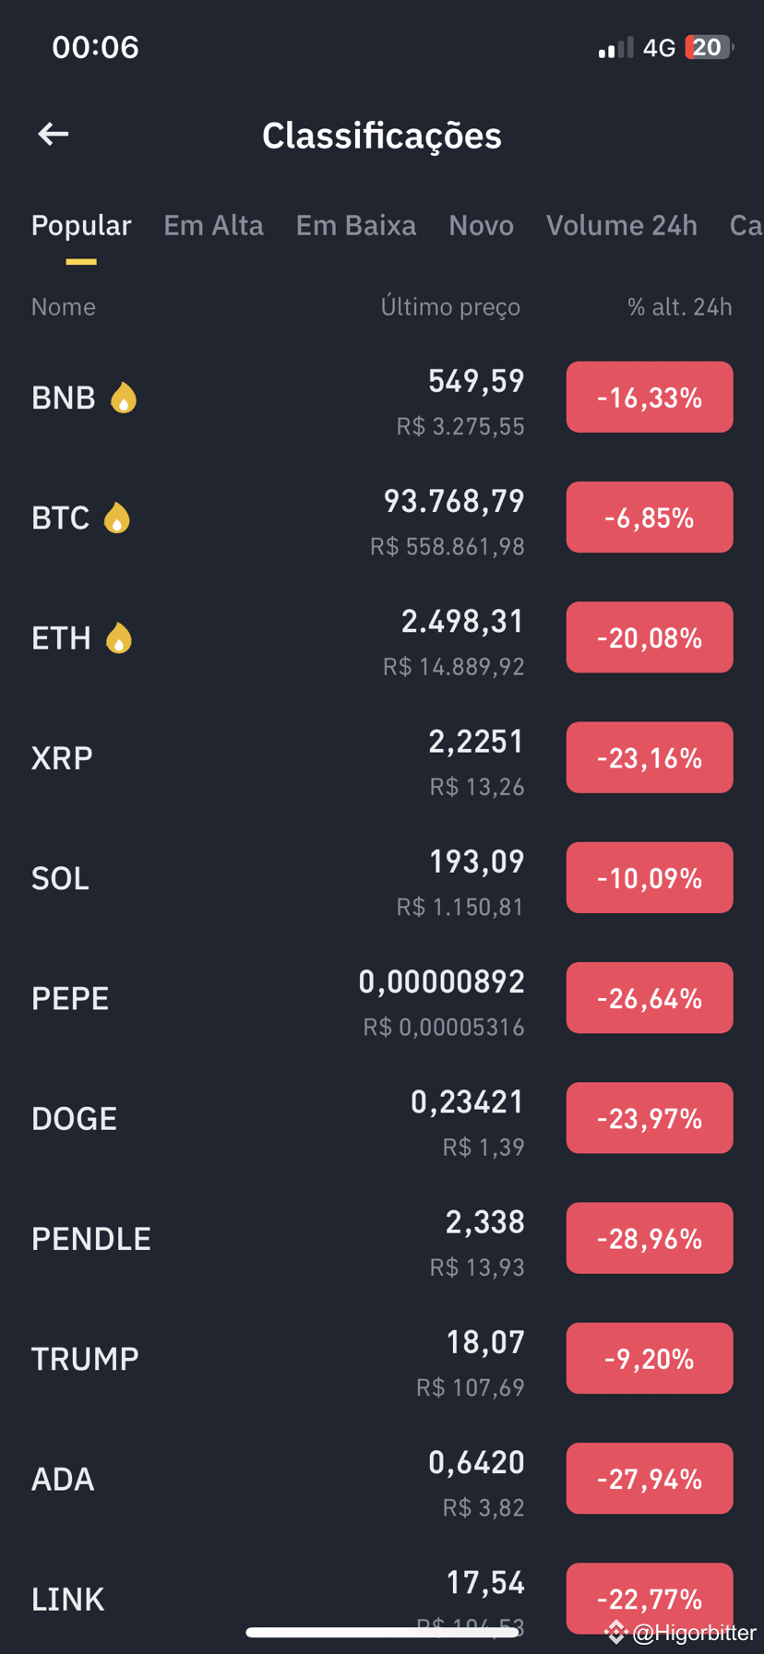764x1654 pixels.
Task: Tap the @Higorbitter watermark text
Action: 694,1633
